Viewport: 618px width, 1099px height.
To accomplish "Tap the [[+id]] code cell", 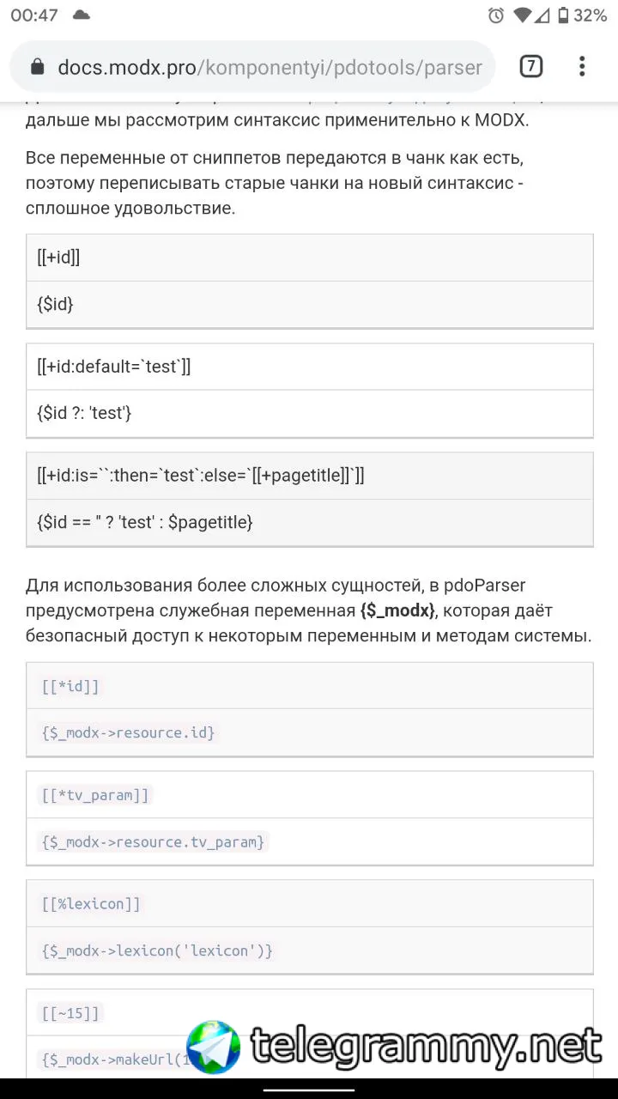I will 59,258.
